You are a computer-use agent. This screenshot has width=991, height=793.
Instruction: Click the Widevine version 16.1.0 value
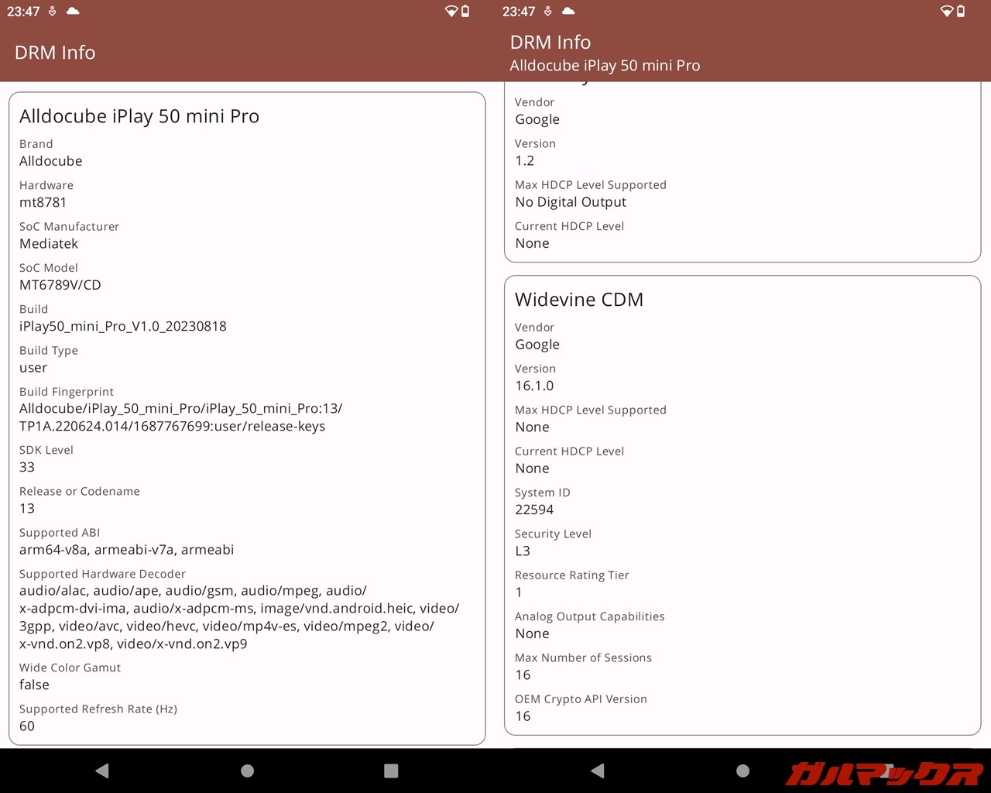(x=534, y=386)
